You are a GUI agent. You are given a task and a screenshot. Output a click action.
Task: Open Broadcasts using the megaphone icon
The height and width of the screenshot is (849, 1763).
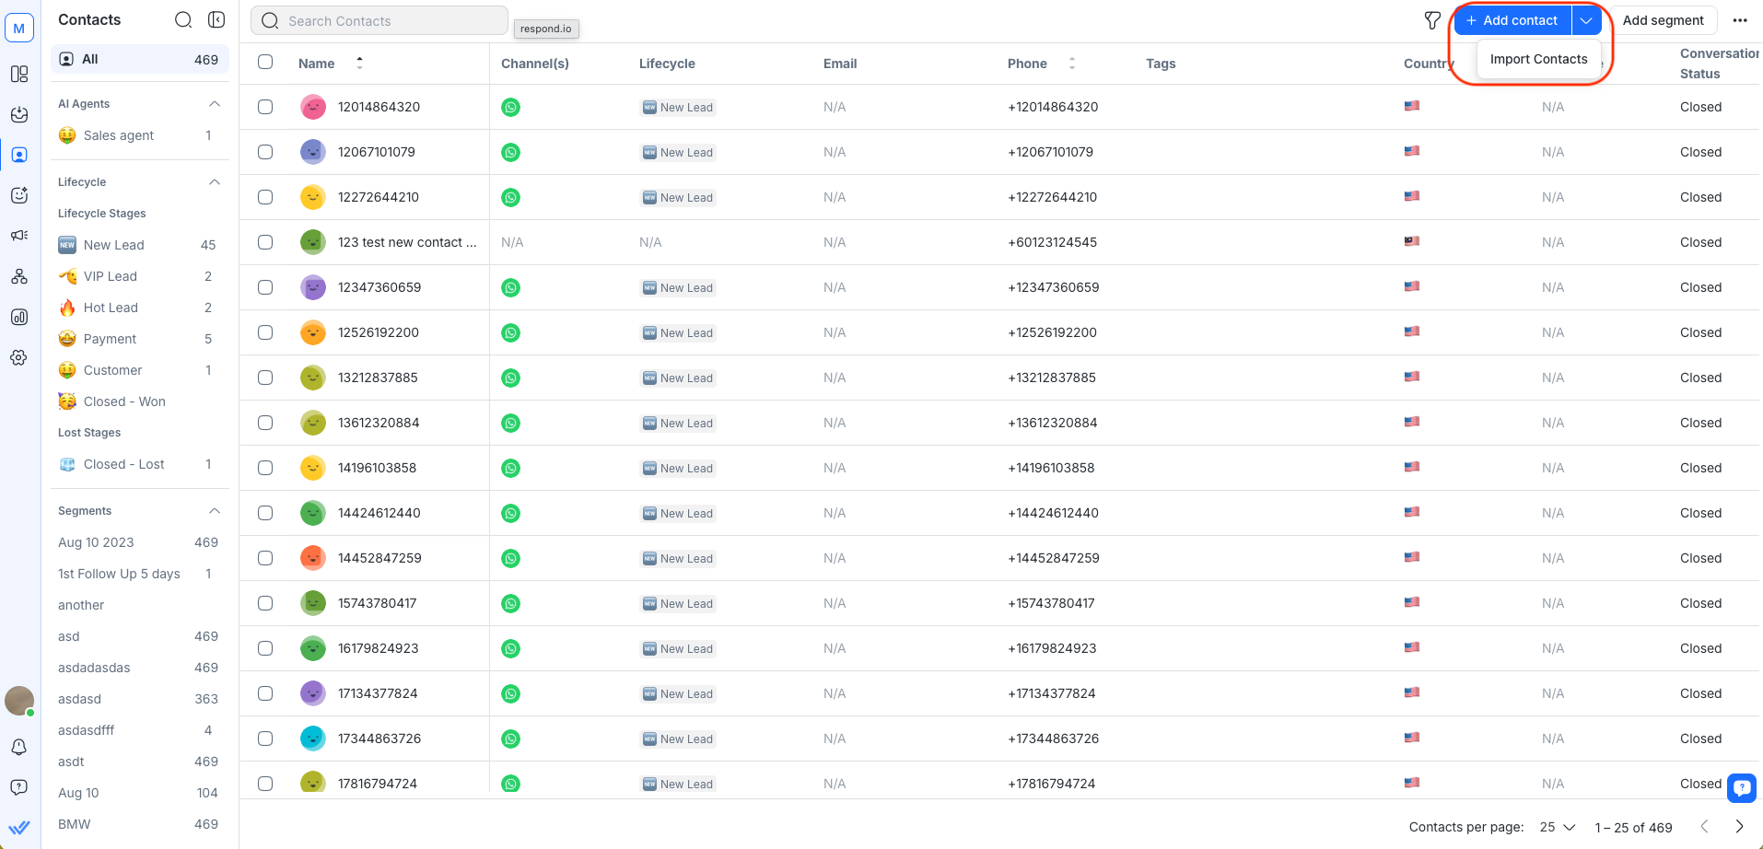18,235
